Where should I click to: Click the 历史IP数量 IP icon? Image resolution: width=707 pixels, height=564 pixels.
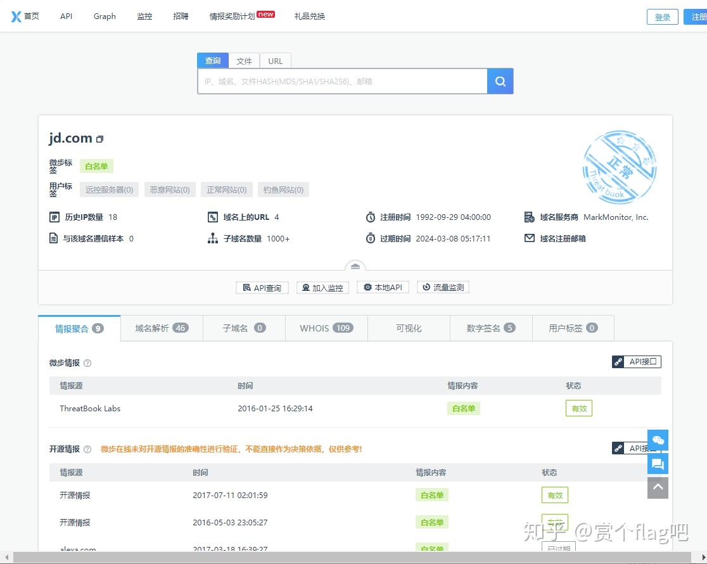coord(54,217)
